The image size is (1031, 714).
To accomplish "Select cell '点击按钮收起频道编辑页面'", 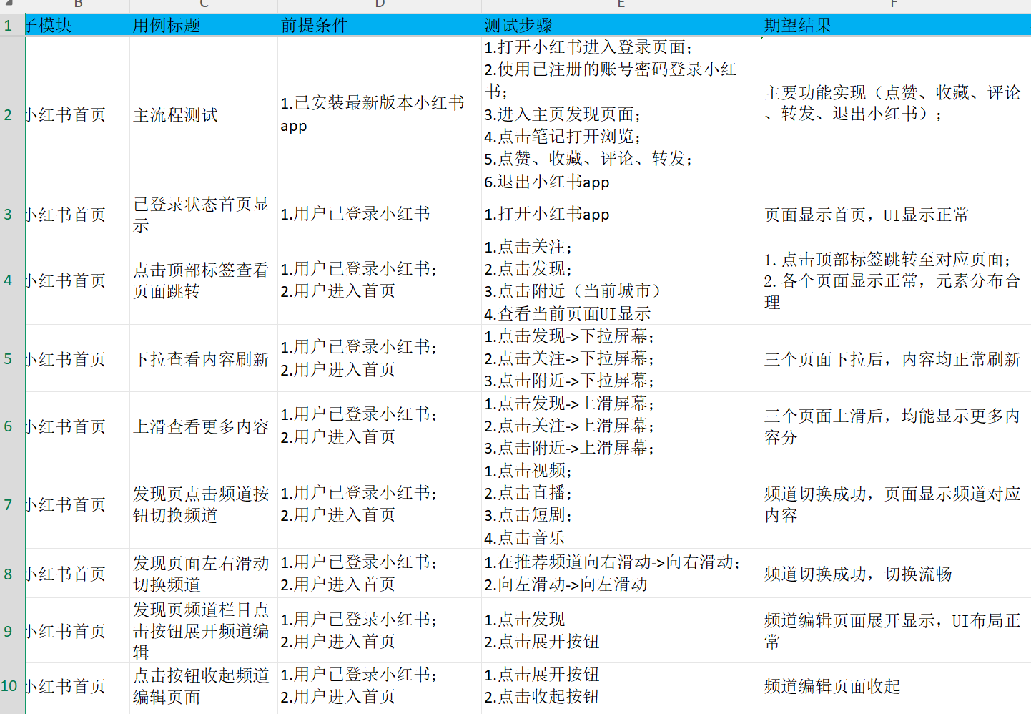I will (x=203, y=685).
